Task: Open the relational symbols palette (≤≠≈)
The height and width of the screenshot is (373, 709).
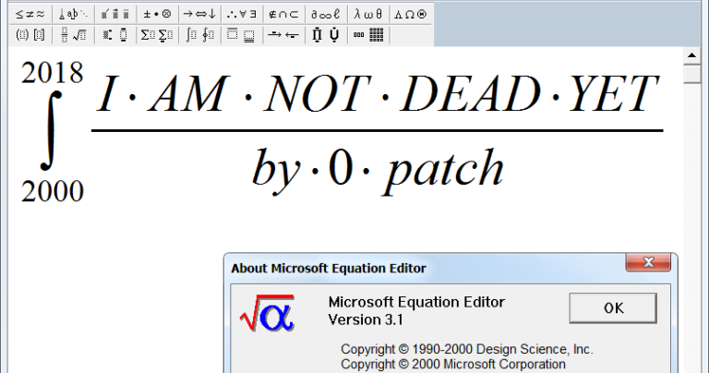Action: tap(30, 15)
